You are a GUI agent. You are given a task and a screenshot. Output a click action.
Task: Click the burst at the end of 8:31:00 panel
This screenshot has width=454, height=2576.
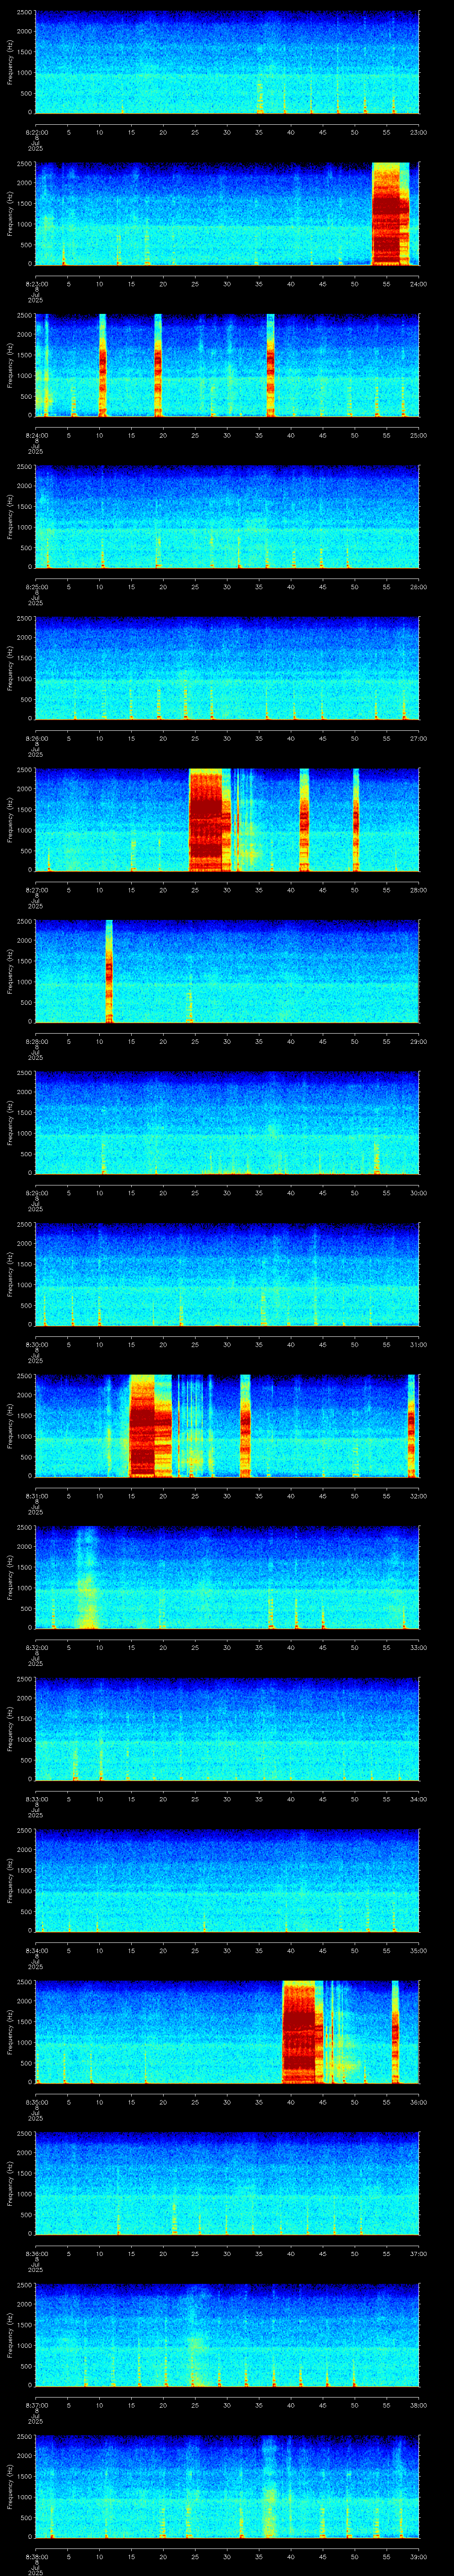pyautogui.click(x=411, y=1426)
